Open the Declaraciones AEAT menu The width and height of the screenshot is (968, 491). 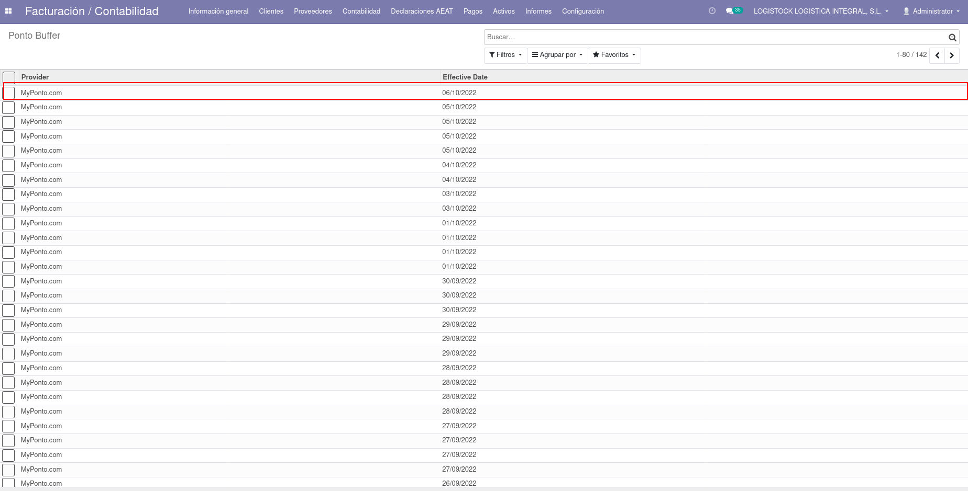pyautogui.click(x=422, y=11)
